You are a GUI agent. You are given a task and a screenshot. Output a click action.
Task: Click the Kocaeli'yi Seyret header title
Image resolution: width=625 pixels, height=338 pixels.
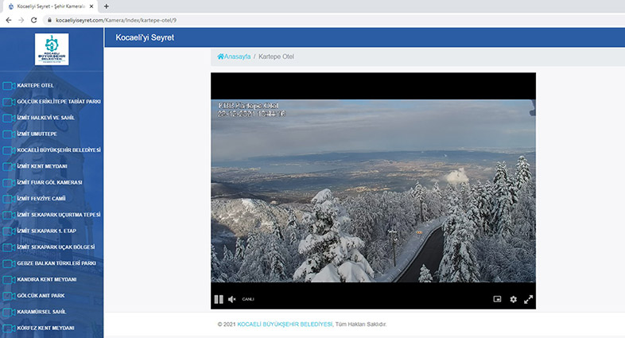144,37
